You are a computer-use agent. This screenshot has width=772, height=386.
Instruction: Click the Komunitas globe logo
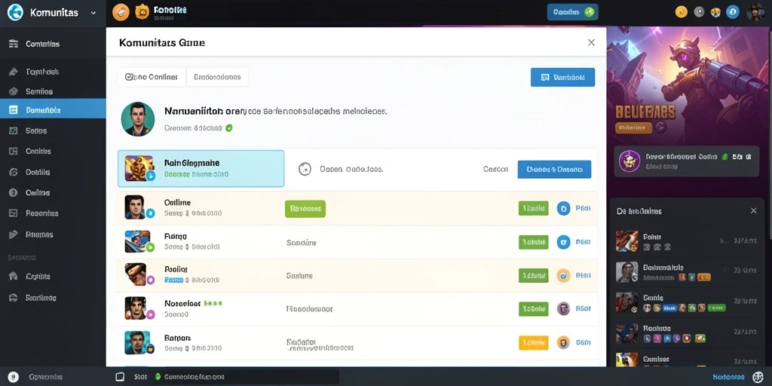click(15, 12)
